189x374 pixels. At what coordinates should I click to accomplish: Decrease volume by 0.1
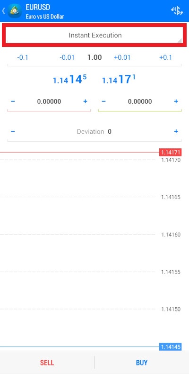23,57
